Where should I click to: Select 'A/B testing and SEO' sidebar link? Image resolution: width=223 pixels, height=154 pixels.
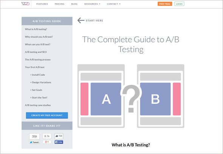click(x=36, y=52)
